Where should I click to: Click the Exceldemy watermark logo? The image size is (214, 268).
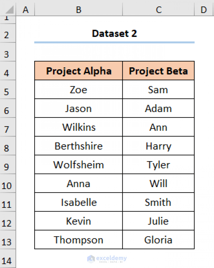(107, 259)
